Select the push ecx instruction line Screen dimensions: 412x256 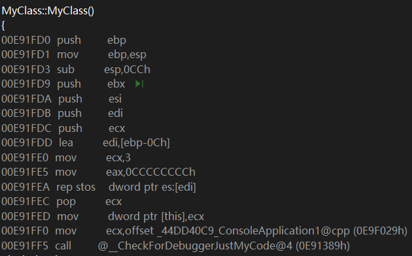(63, 128)
